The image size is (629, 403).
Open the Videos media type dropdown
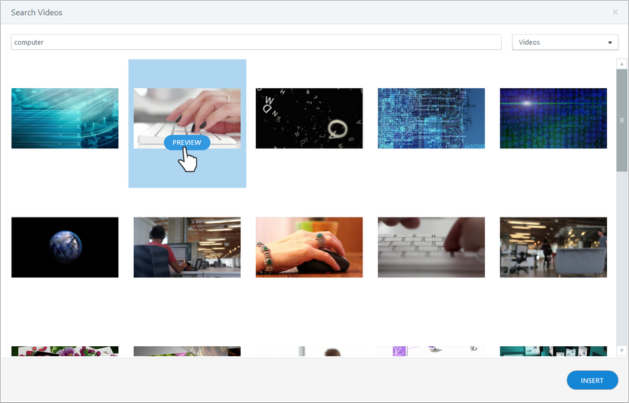point(565,42)
